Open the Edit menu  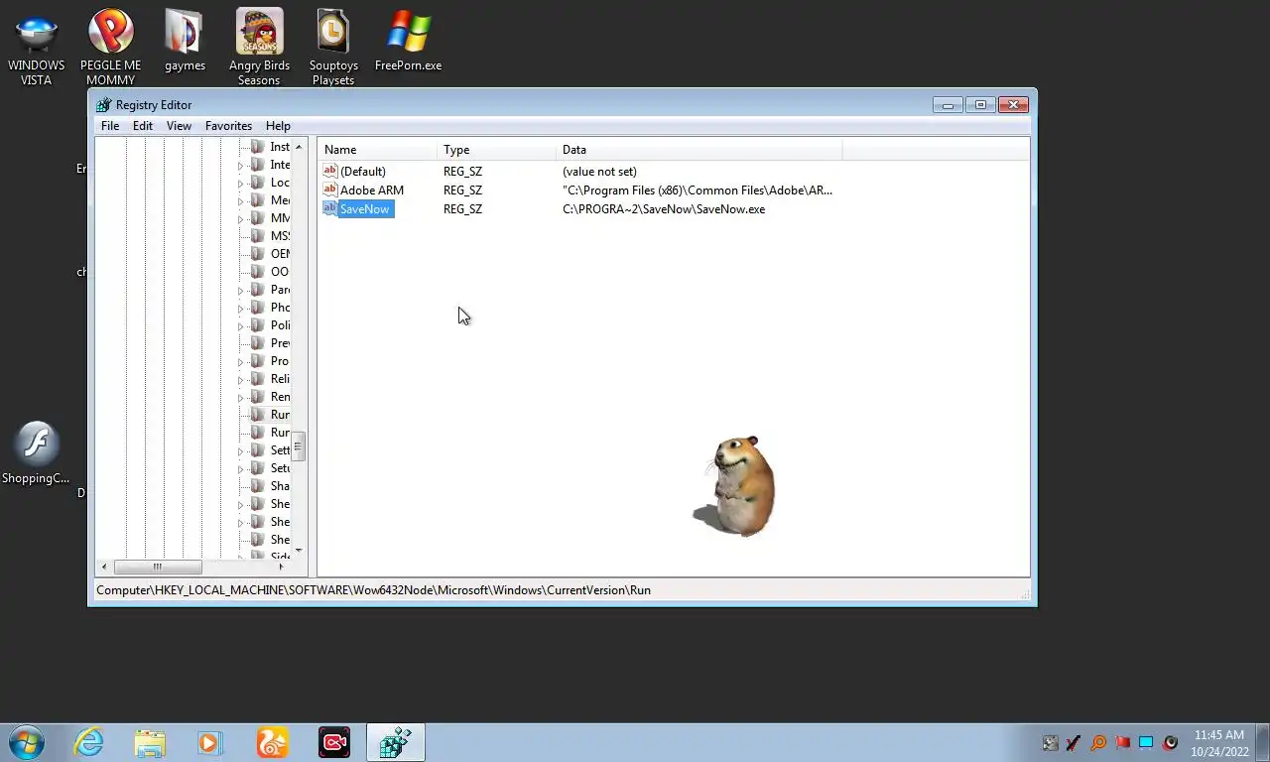[143, 126]
